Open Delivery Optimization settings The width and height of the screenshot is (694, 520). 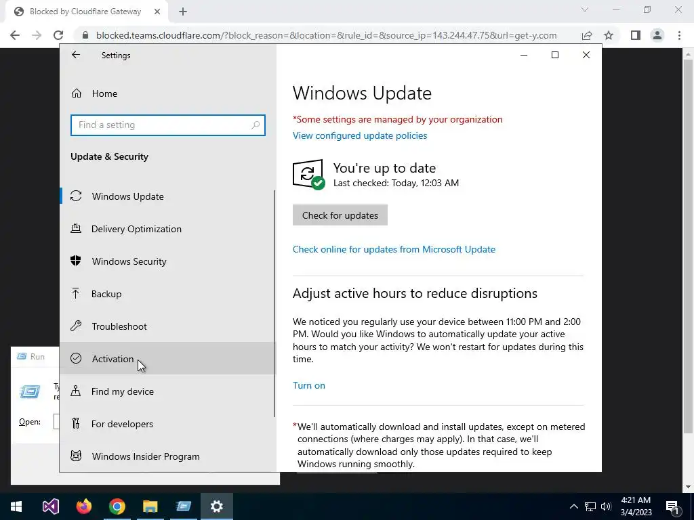tap(167, 229)
